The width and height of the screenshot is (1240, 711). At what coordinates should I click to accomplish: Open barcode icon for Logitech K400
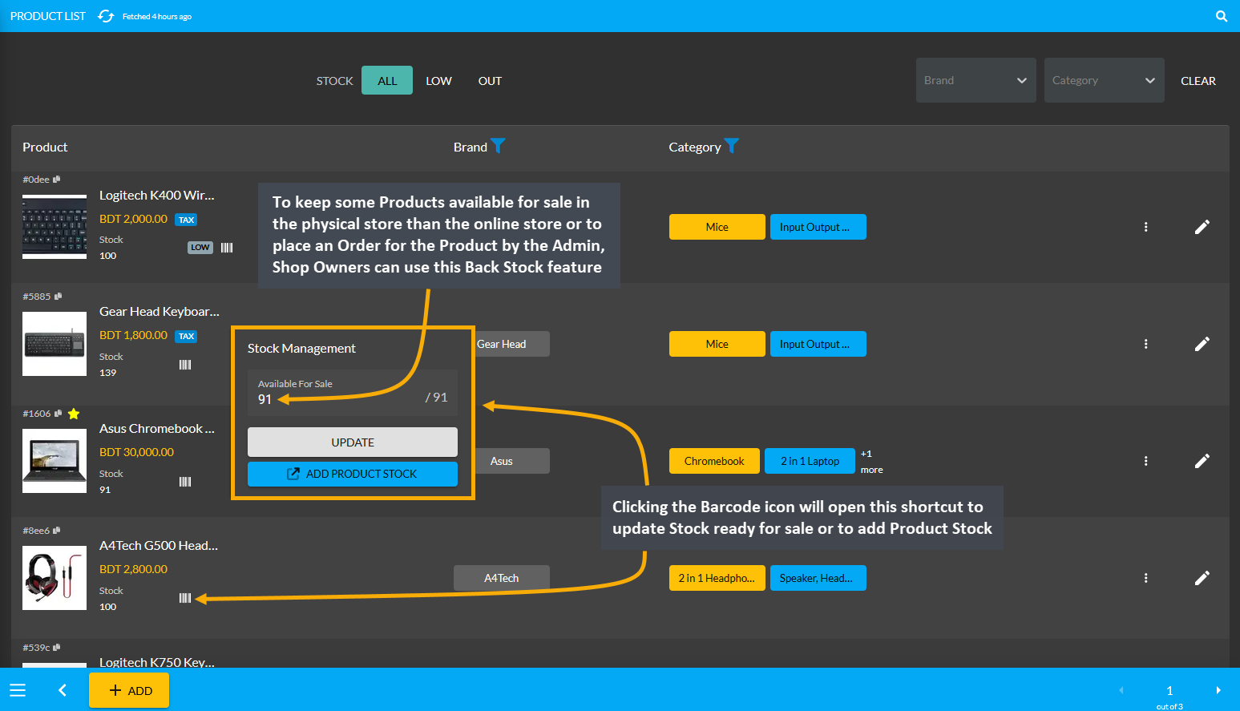tap(227, 248)
